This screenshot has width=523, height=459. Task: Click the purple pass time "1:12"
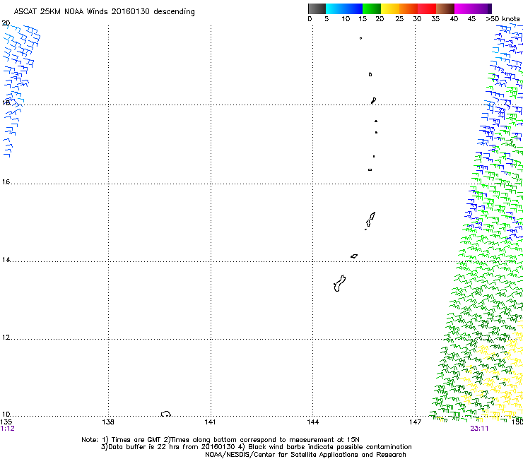[x=8, y=429]
